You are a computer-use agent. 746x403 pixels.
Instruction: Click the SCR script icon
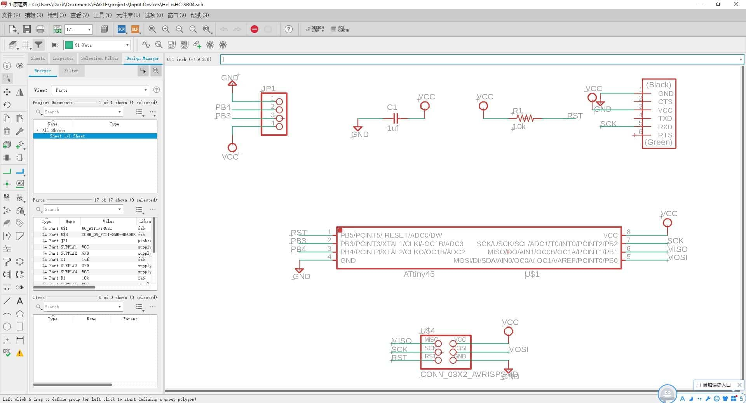[122, 29]
